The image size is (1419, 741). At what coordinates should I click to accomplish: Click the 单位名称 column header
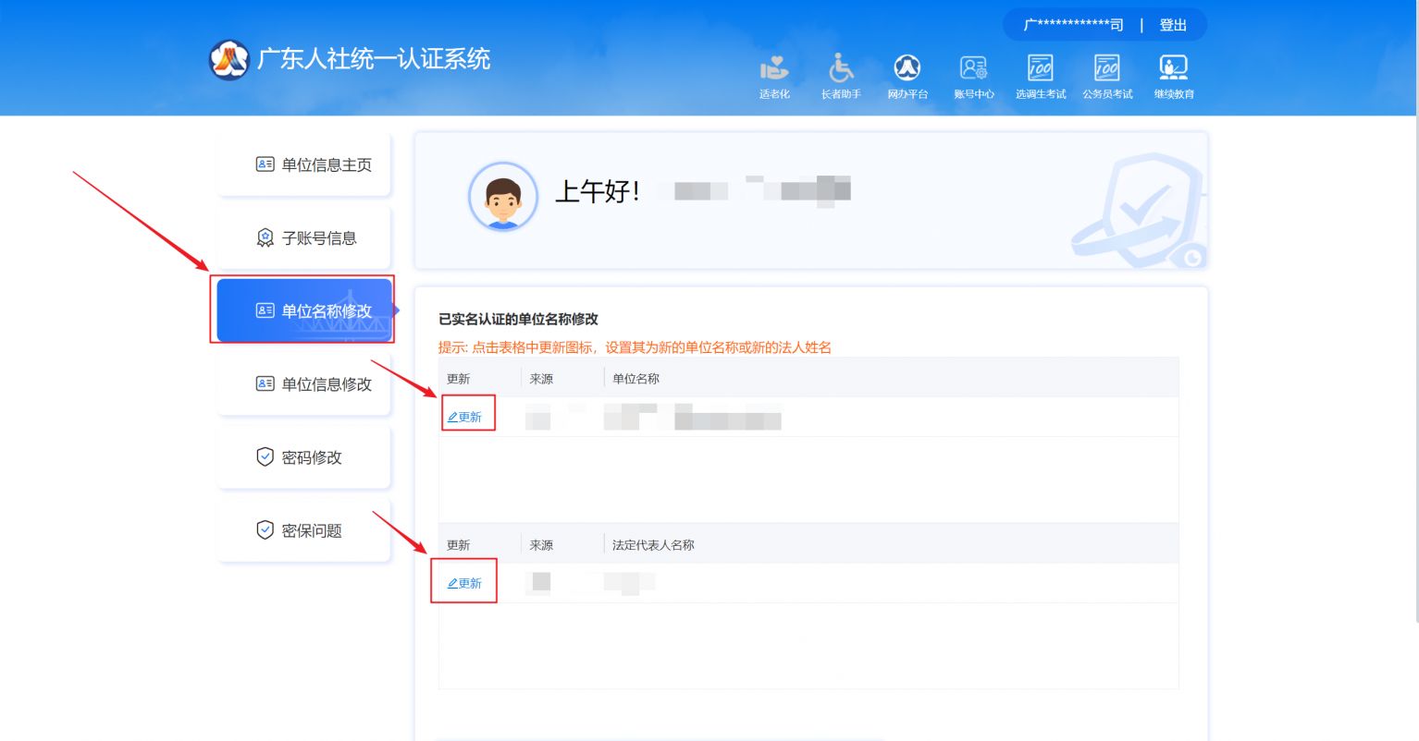(x=635, y=379)
